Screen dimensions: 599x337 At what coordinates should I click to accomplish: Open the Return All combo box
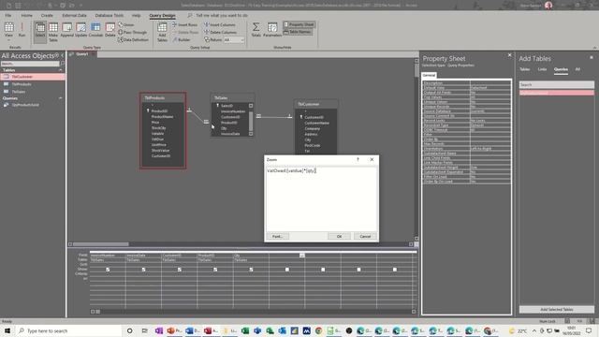pos(234,39)
